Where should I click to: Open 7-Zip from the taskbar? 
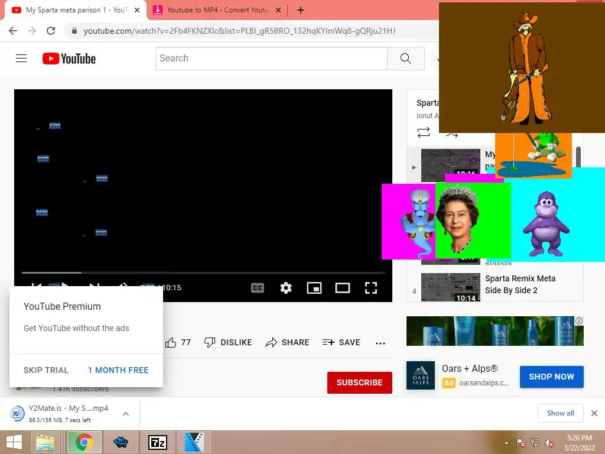157,442
